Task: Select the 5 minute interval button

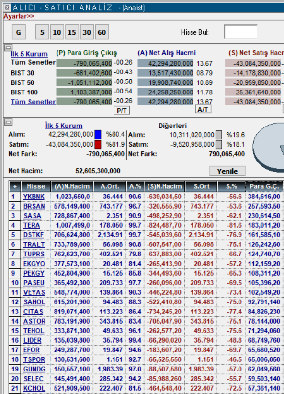Action: point(42,32)
